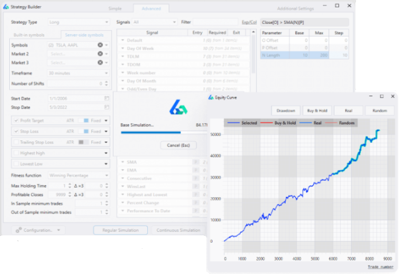Open the Configuration dropdown arrow
This screenshot has width=399, height=274.
tap(58, 230)
